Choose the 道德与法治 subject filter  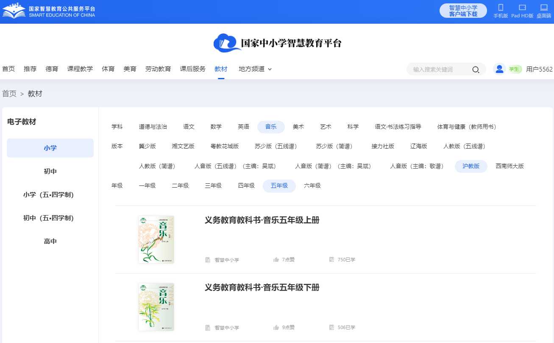pos(153,127)
